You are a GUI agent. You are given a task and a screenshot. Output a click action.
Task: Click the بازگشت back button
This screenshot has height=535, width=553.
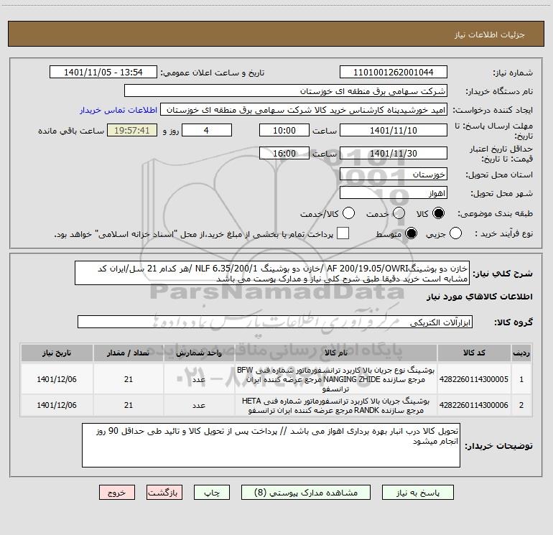tap(164, 494)
